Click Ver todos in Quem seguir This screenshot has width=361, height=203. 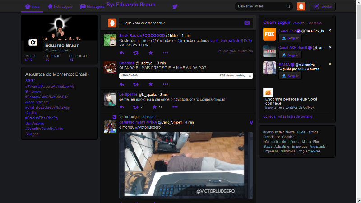pos(315,23)
